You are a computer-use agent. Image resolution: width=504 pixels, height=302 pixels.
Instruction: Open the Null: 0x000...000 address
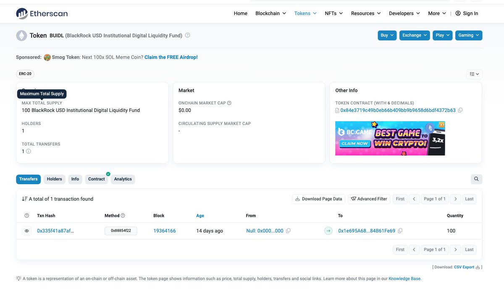click(265, 231)
